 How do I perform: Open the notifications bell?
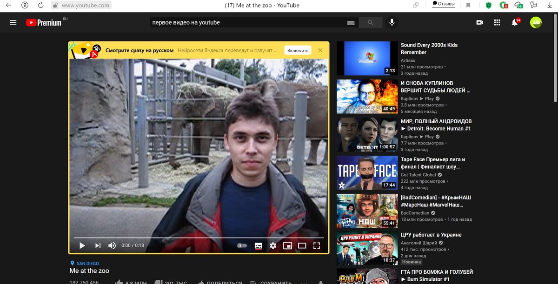click(x=515, y=22)
